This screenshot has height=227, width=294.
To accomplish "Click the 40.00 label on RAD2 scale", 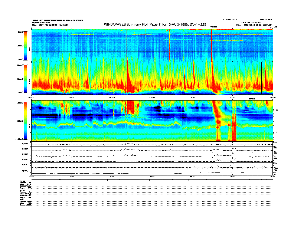I will point(20,32).
